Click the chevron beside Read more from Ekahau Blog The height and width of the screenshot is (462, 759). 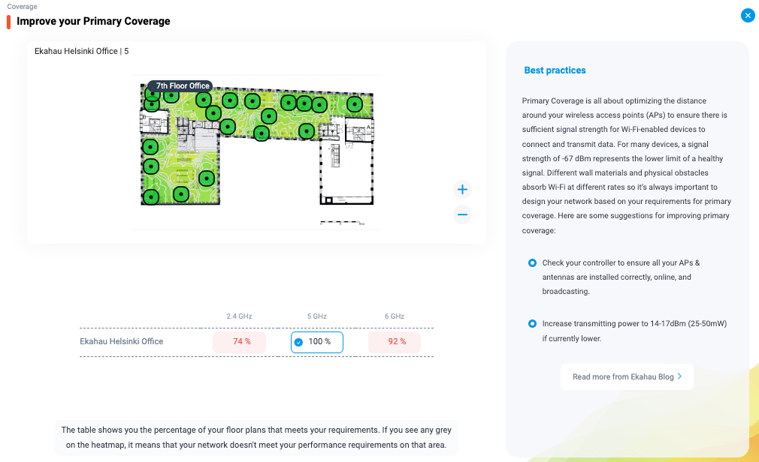[679, 376]
